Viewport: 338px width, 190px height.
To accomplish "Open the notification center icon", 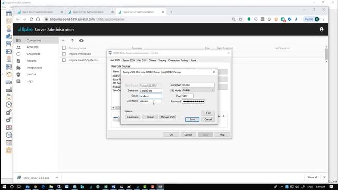I will pos(331,187).
